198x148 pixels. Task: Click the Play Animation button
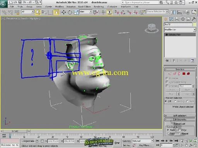(x=167, y=141)
